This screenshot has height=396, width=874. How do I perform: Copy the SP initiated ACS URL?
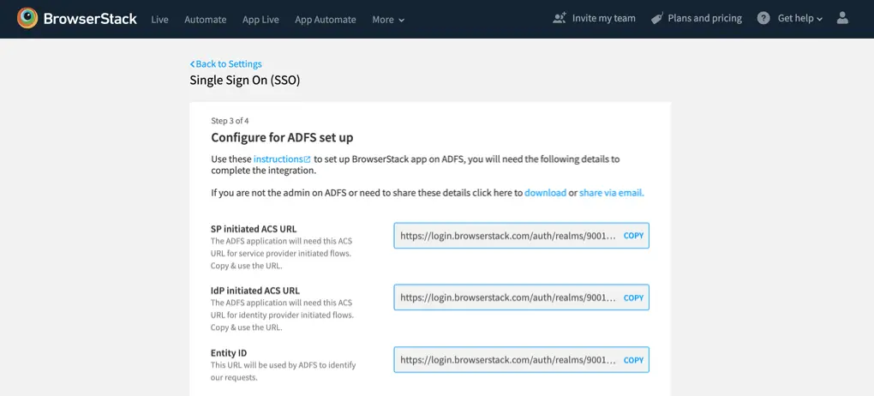click(633, 236)
